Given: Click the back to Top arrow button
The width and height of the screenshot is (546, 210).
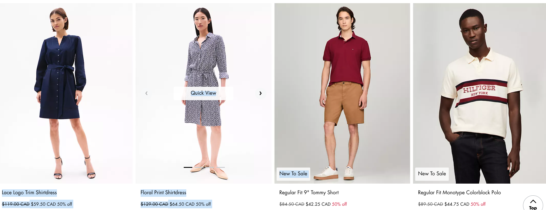Looking at the screenshot, I should pyautogui.click(x=533, y=204).
